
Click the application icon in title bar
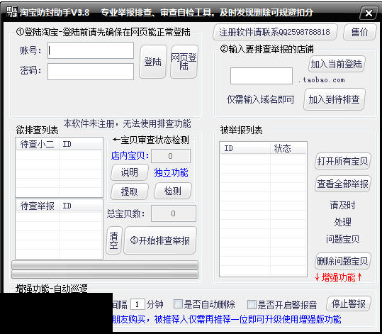click(11, 12)
